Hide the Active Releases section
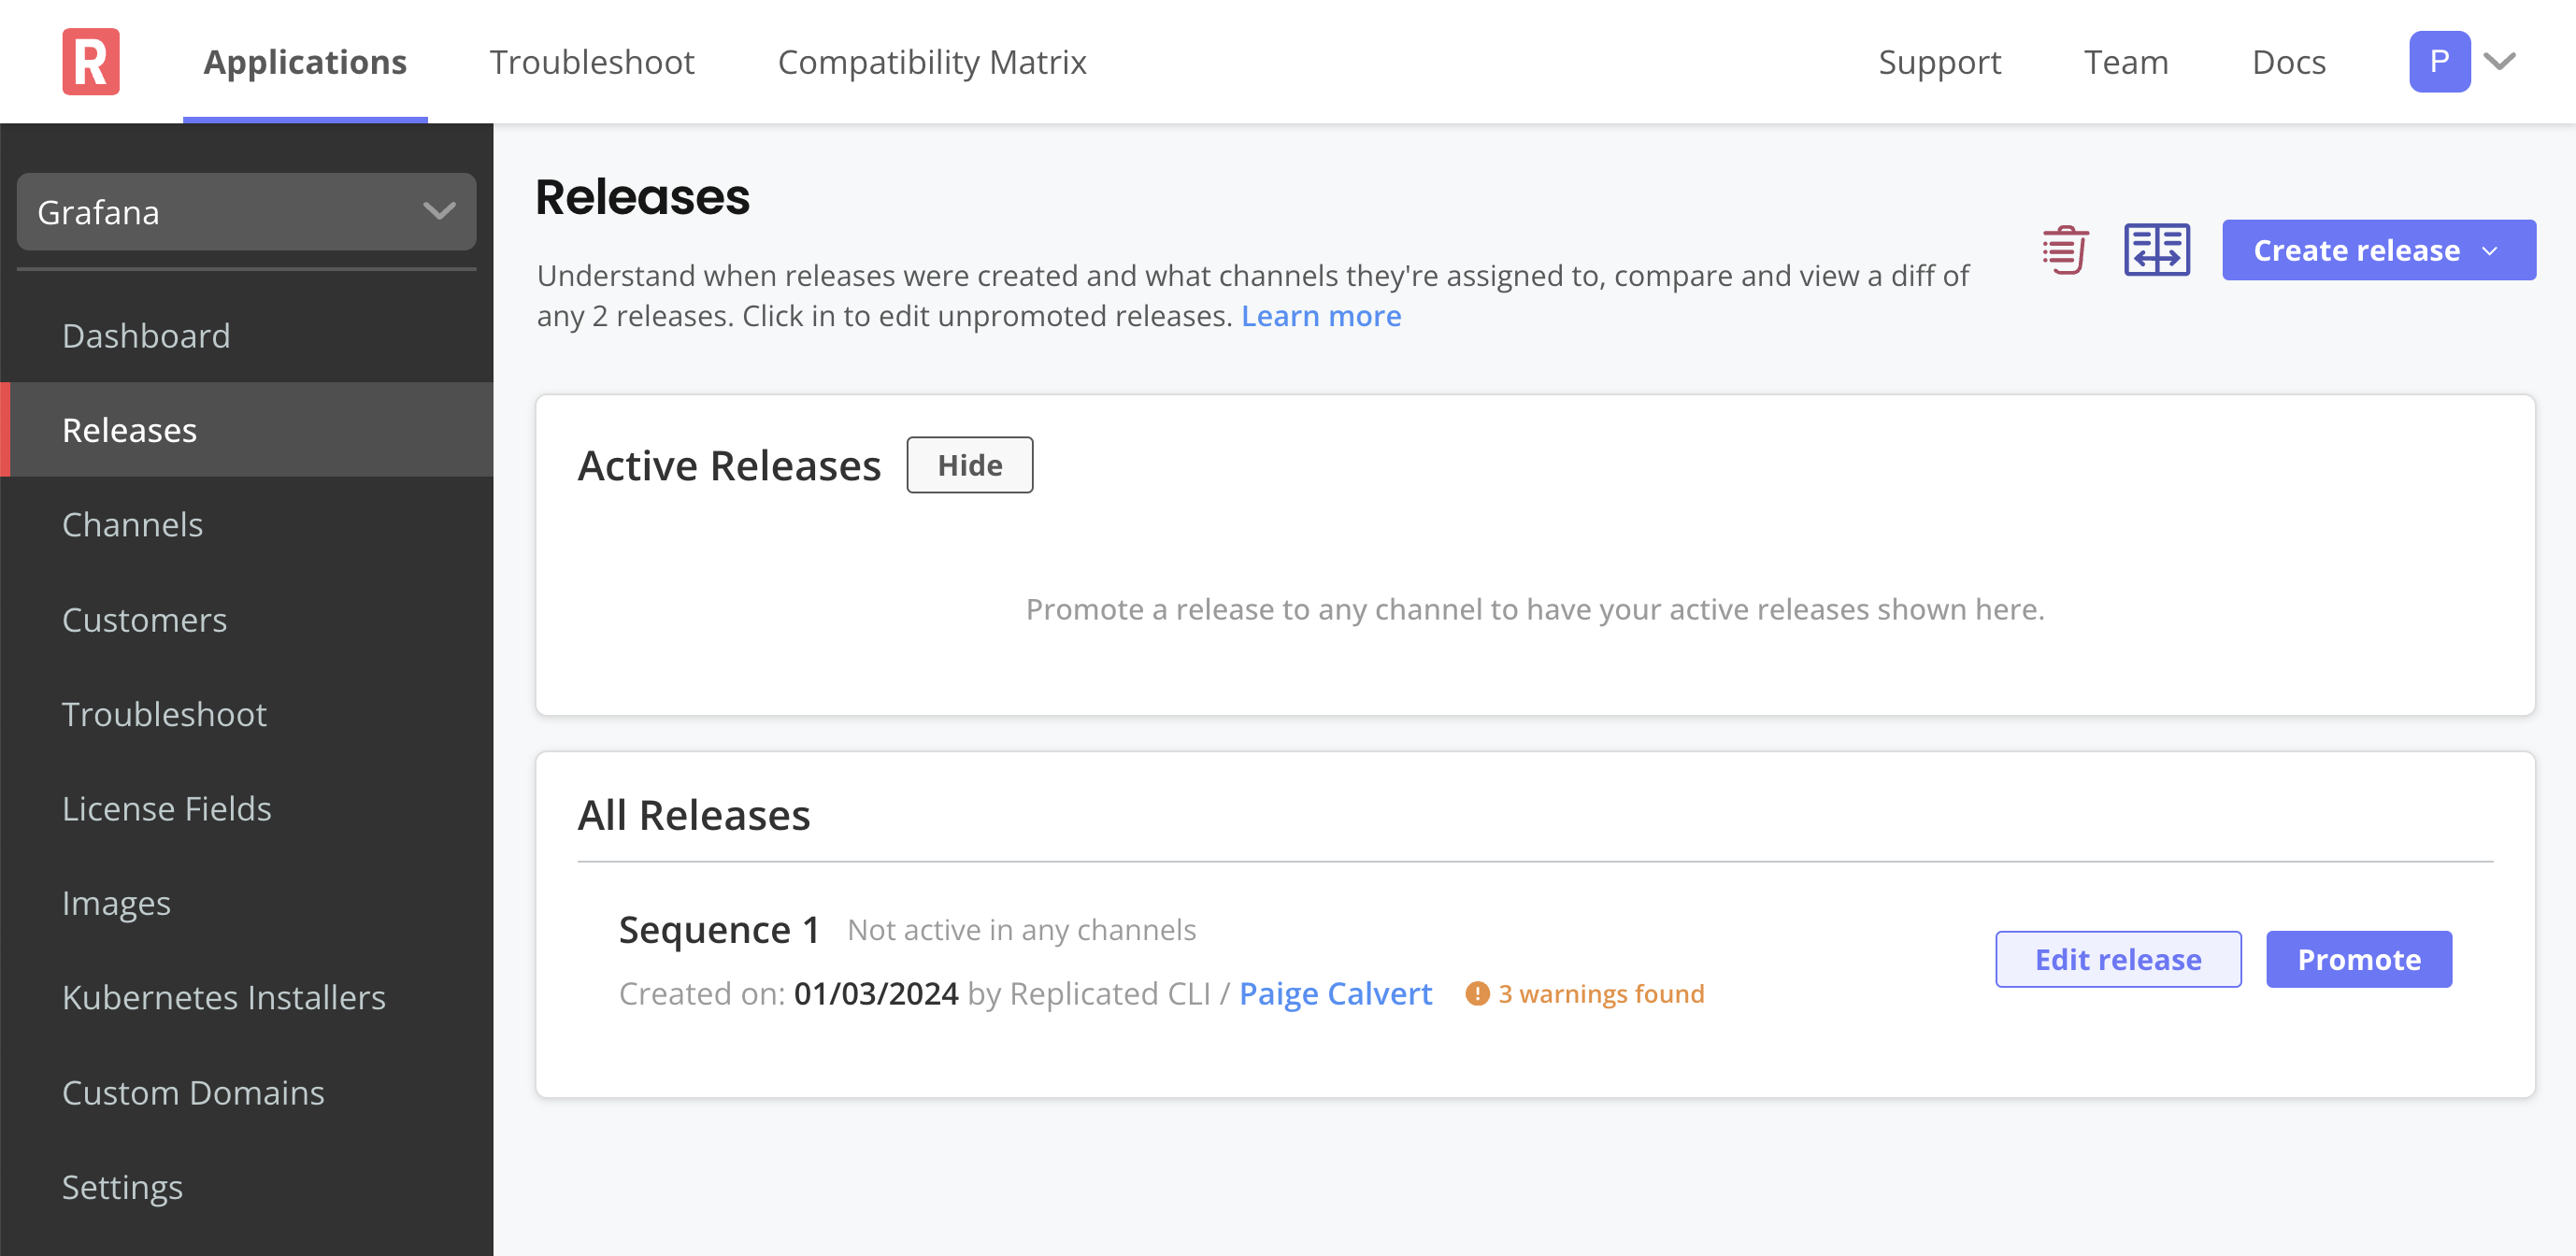The height and width of the screenshot is (1256, 2576). [x=969, y=463]
